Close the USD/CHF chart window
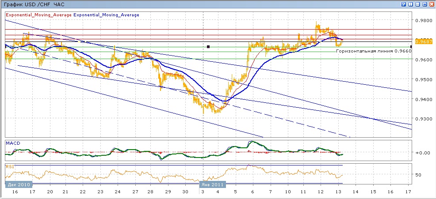 (x=431, y=4)
